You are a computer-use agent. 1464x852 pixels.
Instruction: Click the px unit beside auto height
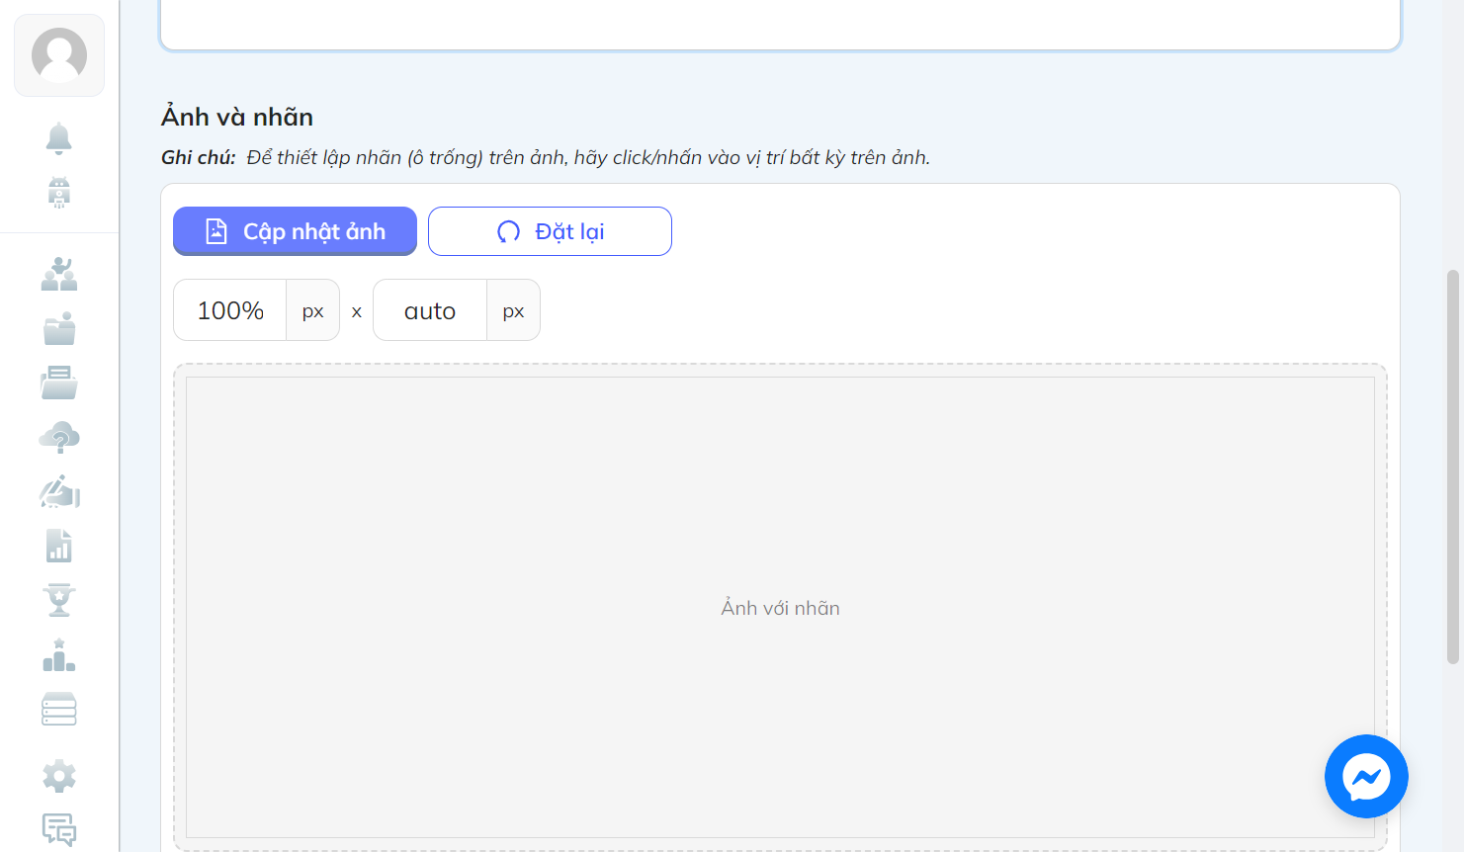513,310
